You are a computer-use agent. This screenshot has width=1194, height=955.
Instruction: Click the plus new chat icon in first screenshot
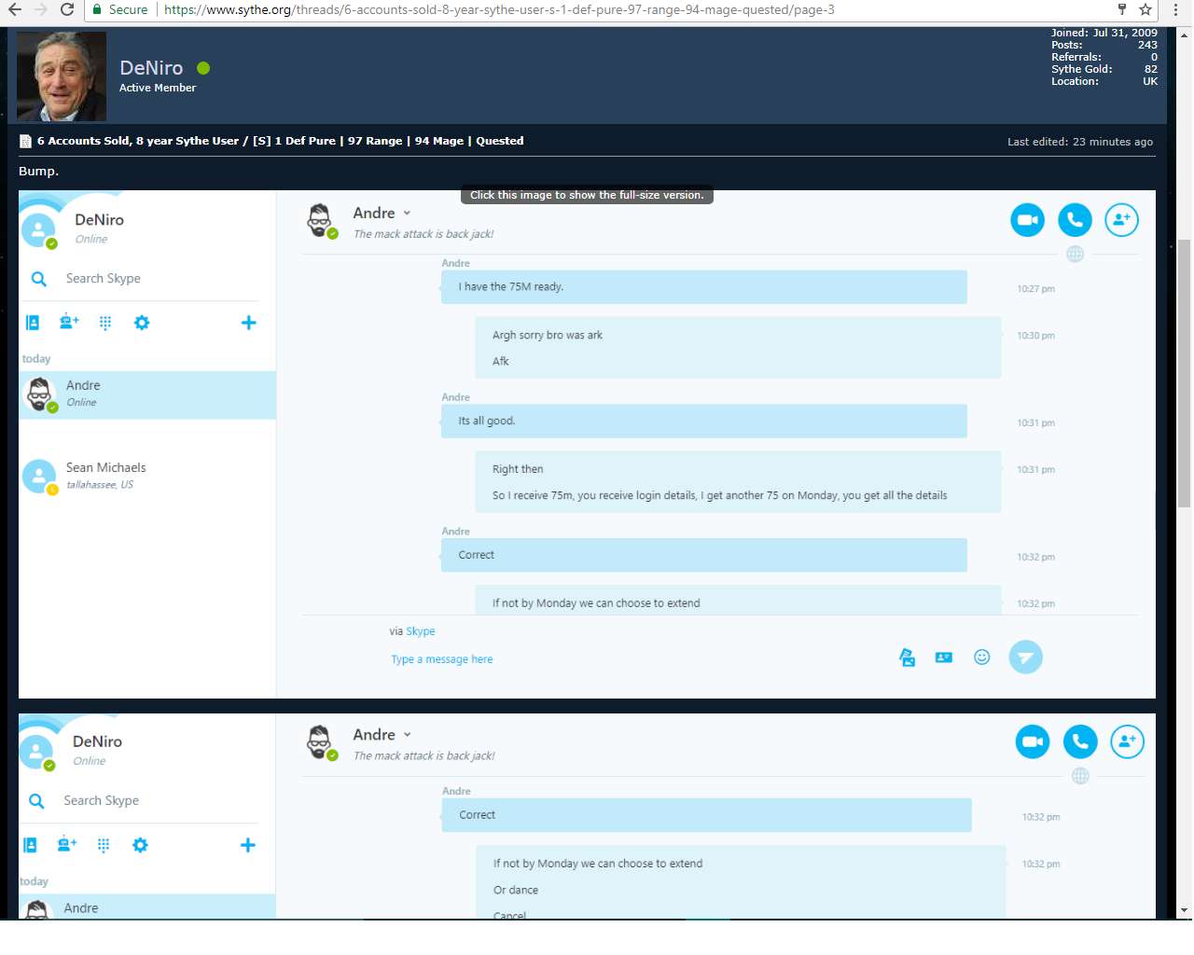click(x=249, y=323)
